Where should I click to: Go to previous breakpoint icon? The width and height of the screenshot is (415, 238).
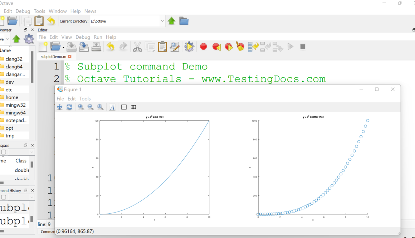216,47
